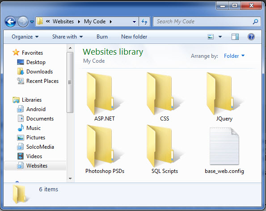Image resolution: width=266 pixels, height=211 pixels.
Task: Open the Share with menu
Action: pos(68,37)
